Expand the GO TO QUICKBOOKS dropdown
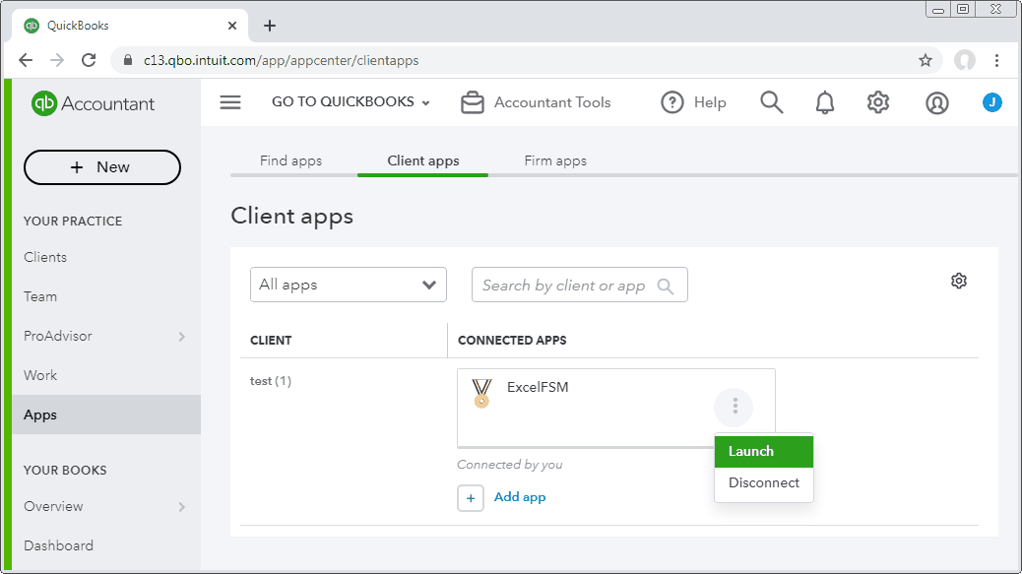1022x574 pixels. [351, 102]
